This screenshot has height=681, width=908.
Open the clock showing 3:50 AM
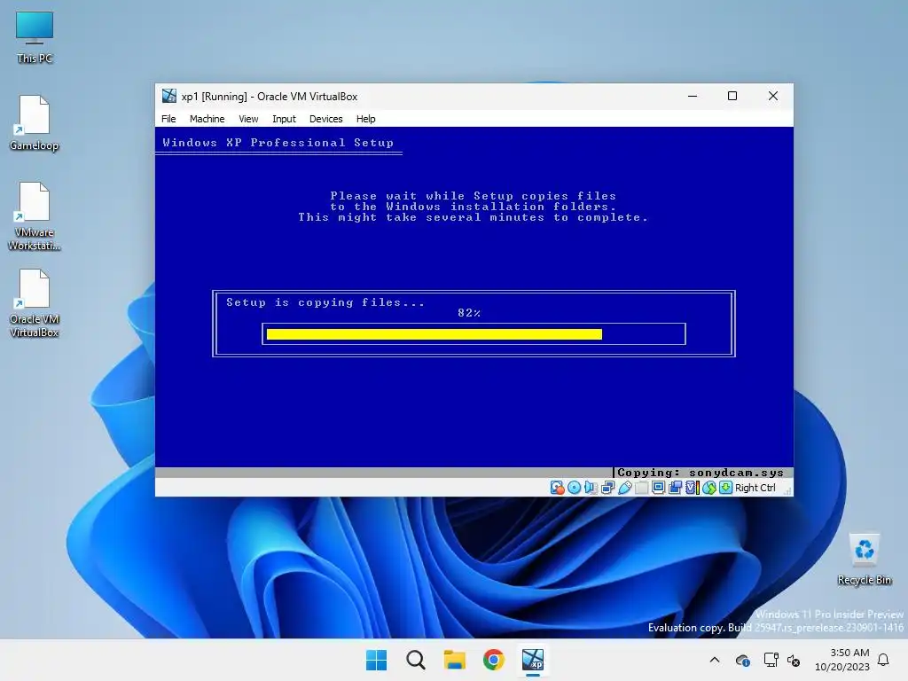(x=842, y=660)
